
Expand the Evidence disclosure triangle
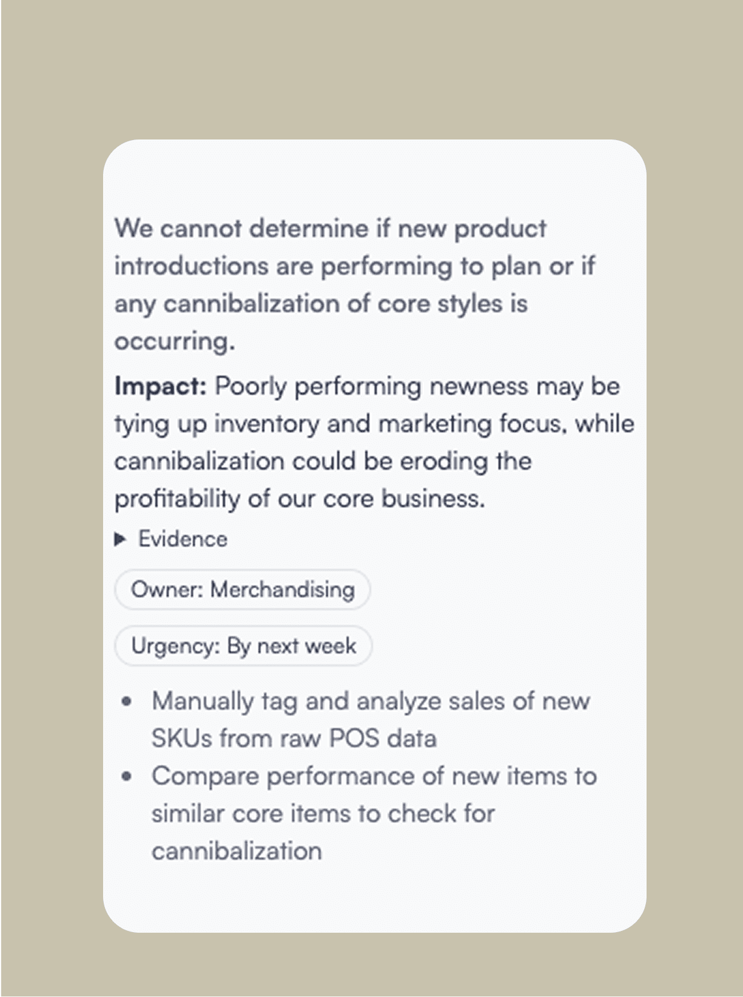[x=120, y=539]
